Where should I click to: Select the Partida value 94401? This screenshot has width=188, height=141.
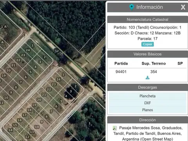[121, 72]
